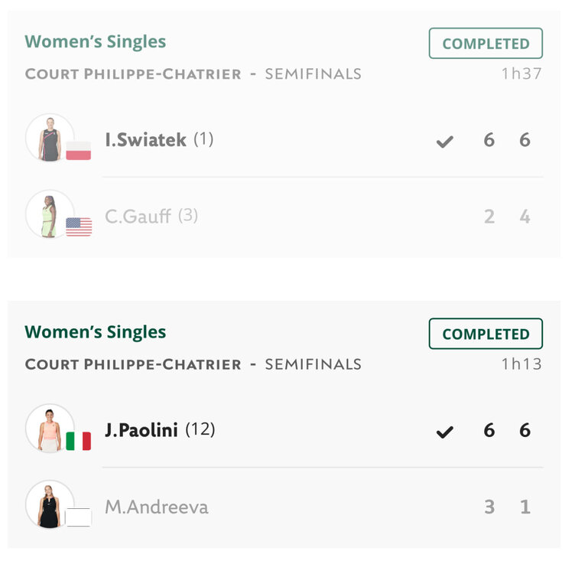
Task: Click the 1h13 match duration
Action: click(521, 364)
